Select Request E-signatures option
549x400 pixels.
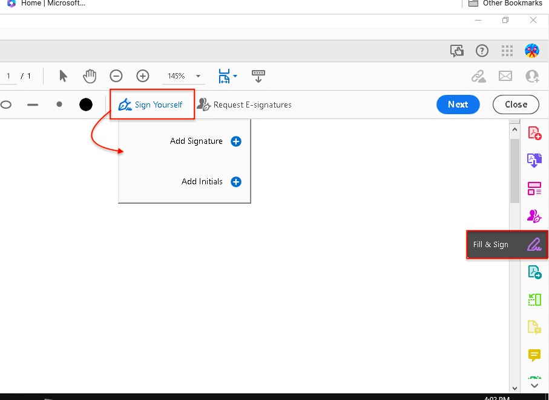point(245,105)
